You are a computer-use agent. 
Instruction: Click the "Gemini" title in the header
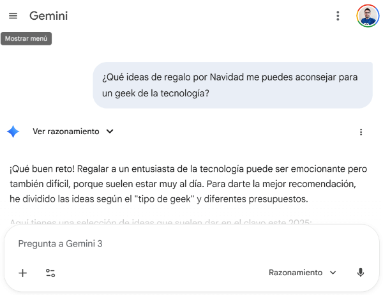(49, 16)
